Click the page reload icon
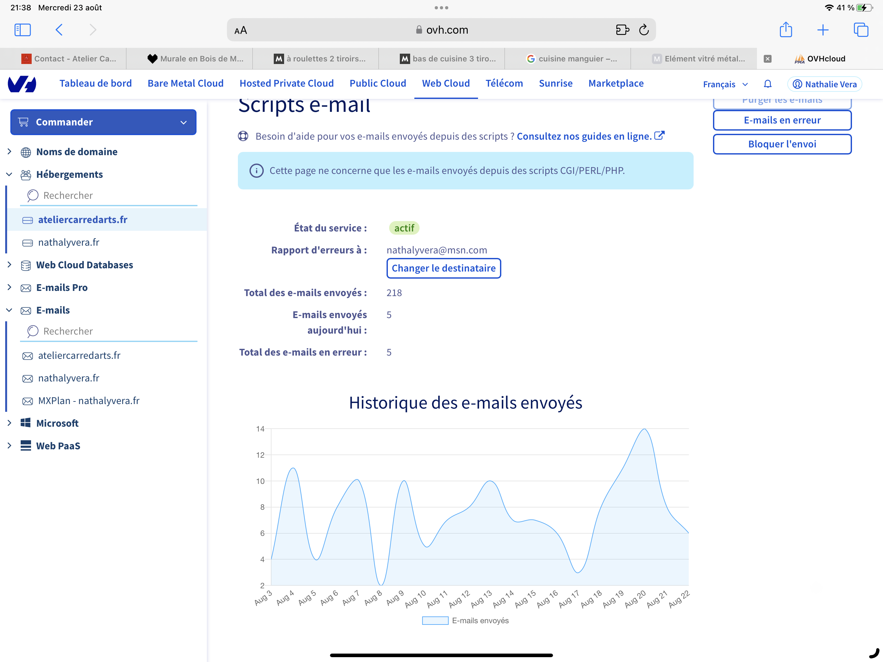883x662 pixels. [x=644, y=30]
